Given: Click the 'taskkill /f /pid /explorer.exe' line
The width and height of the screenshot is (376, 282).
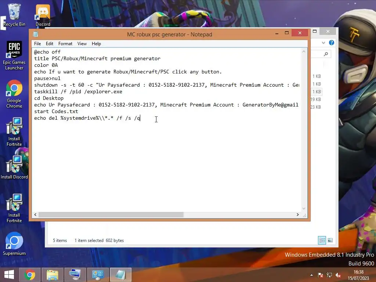Looking at the screenshot, I should [78, 91].
